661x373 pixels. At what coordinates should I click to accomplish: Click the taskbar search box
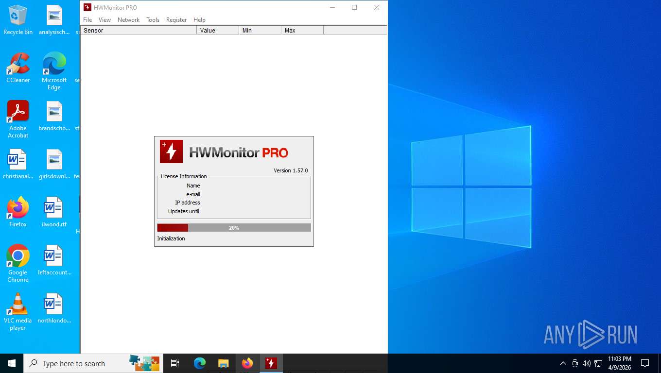(93, 363)
